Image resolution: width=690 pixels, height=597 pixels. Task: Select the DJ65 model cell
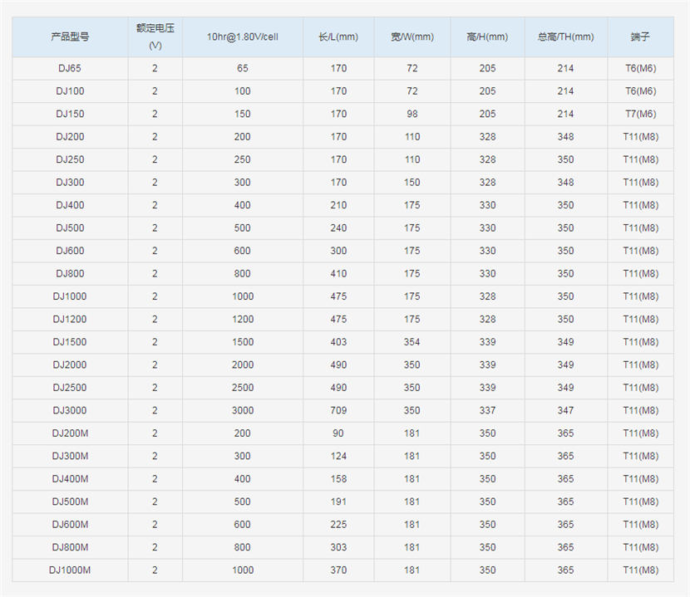coord(70,69)
